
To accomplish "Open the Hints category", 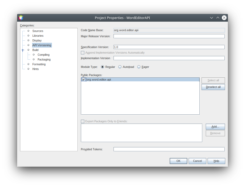I will 36,69.
